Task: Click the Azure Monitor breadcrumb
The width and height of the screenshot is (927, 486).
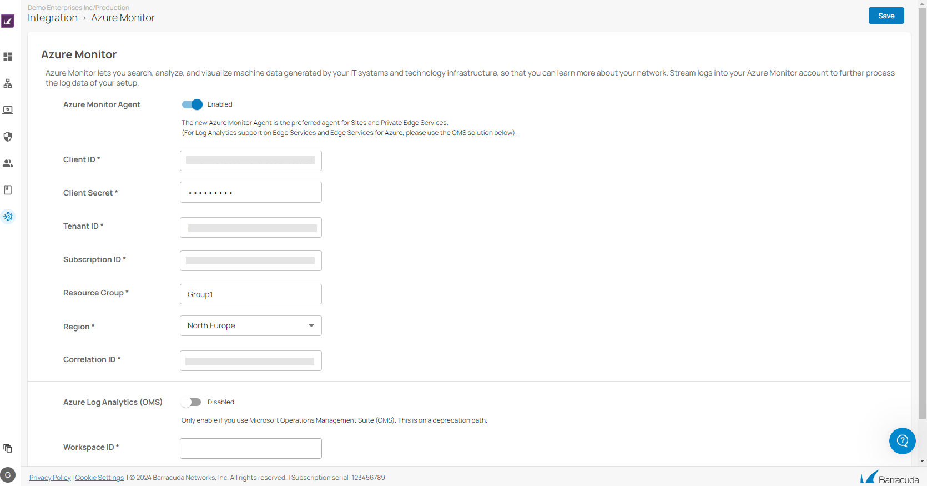Action: pos(123,18)
